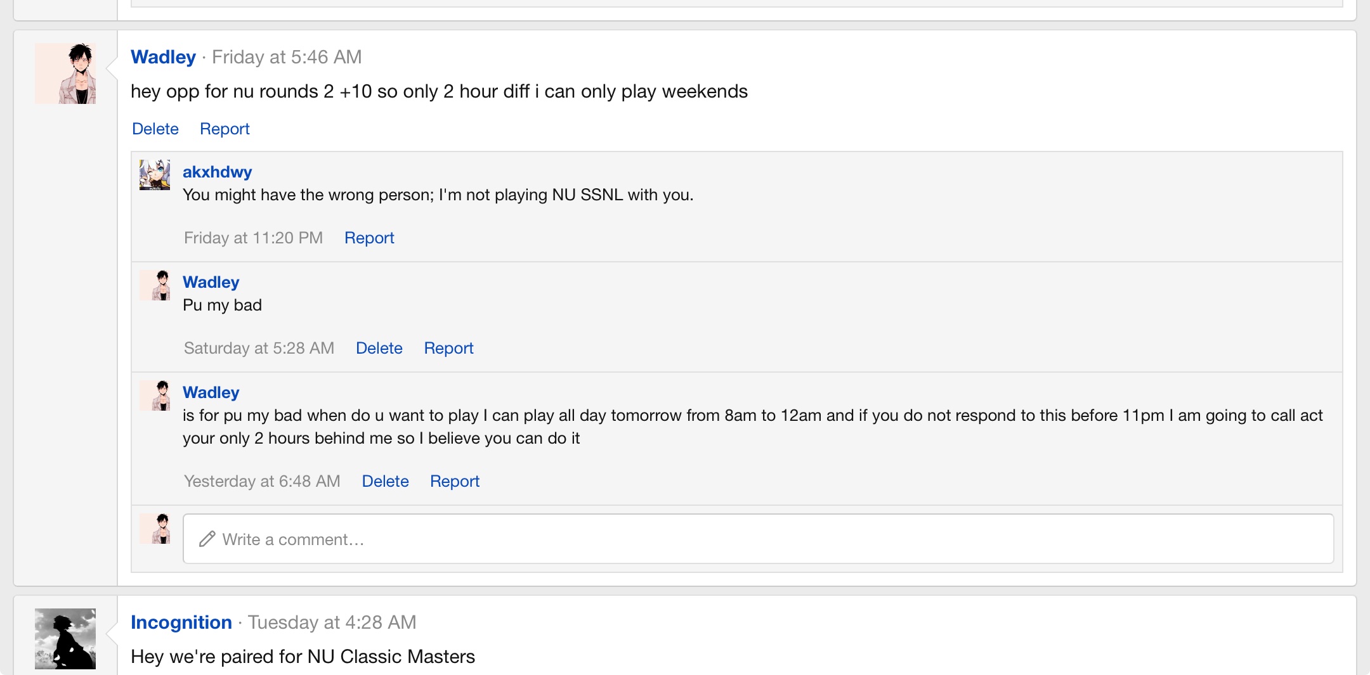Viewport: 1370px width, 675px height.
Task: Click avatar next to comment input
Action: click(155, 529)
